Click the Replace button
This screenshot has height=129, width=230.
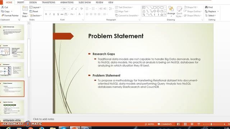click(x=211, y=11)
